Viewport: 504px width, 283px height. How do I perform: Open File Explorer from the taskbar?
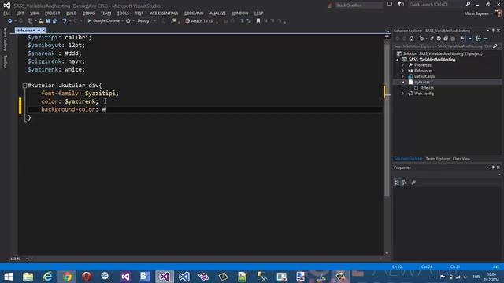(x=28, y=277)
